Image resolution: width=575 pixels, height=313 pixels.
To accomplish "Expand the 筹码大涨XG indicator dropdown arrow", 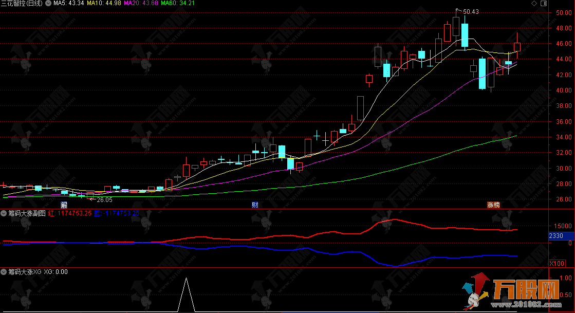I will coord(4,272).
